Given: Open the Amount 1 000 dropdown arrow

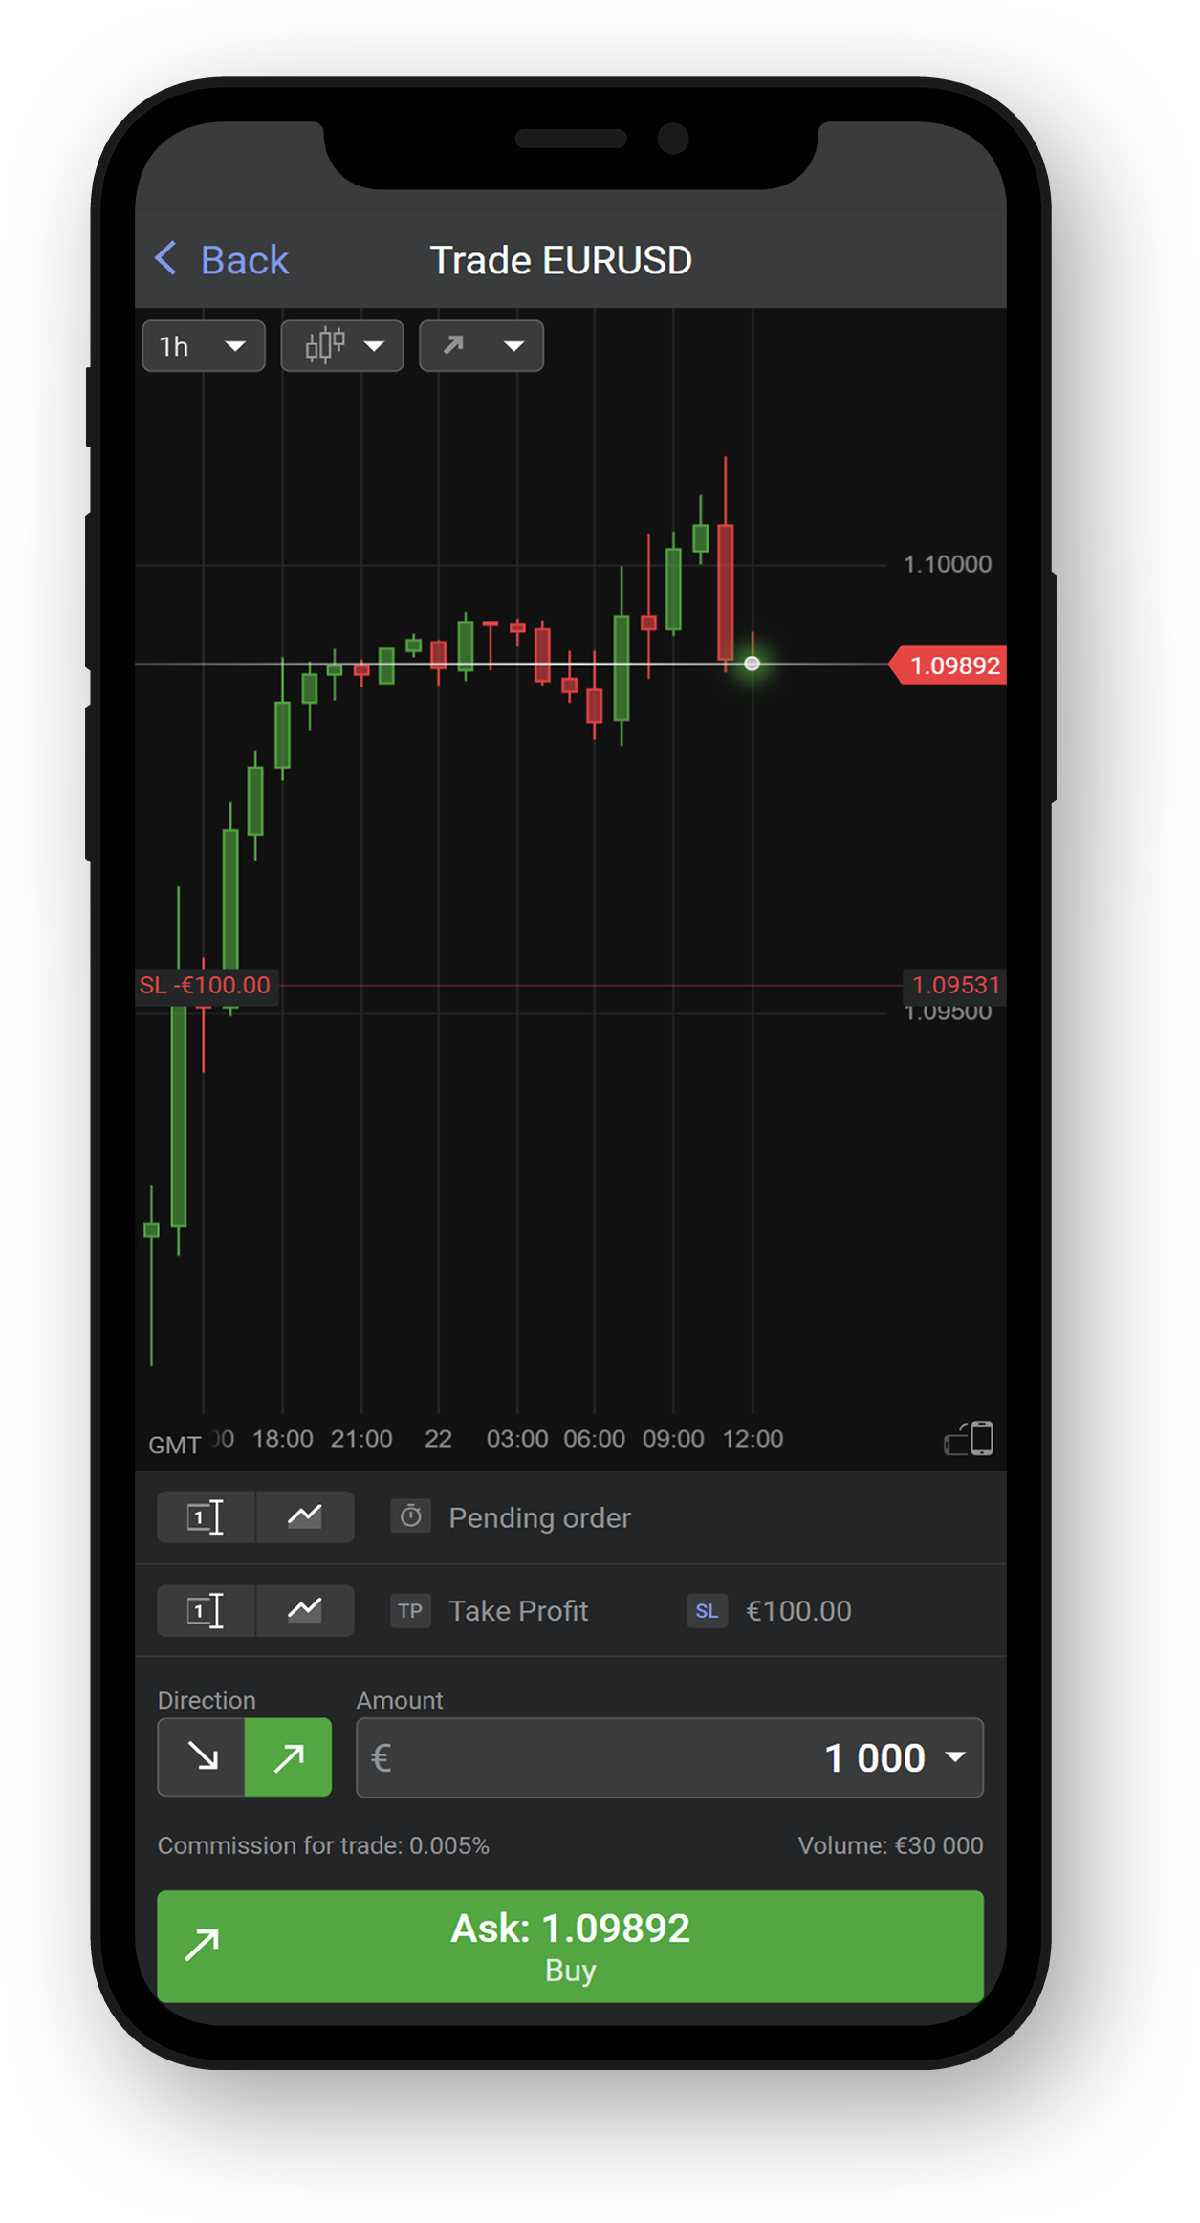Looking at the screenshot, I should click(955, 1756).
